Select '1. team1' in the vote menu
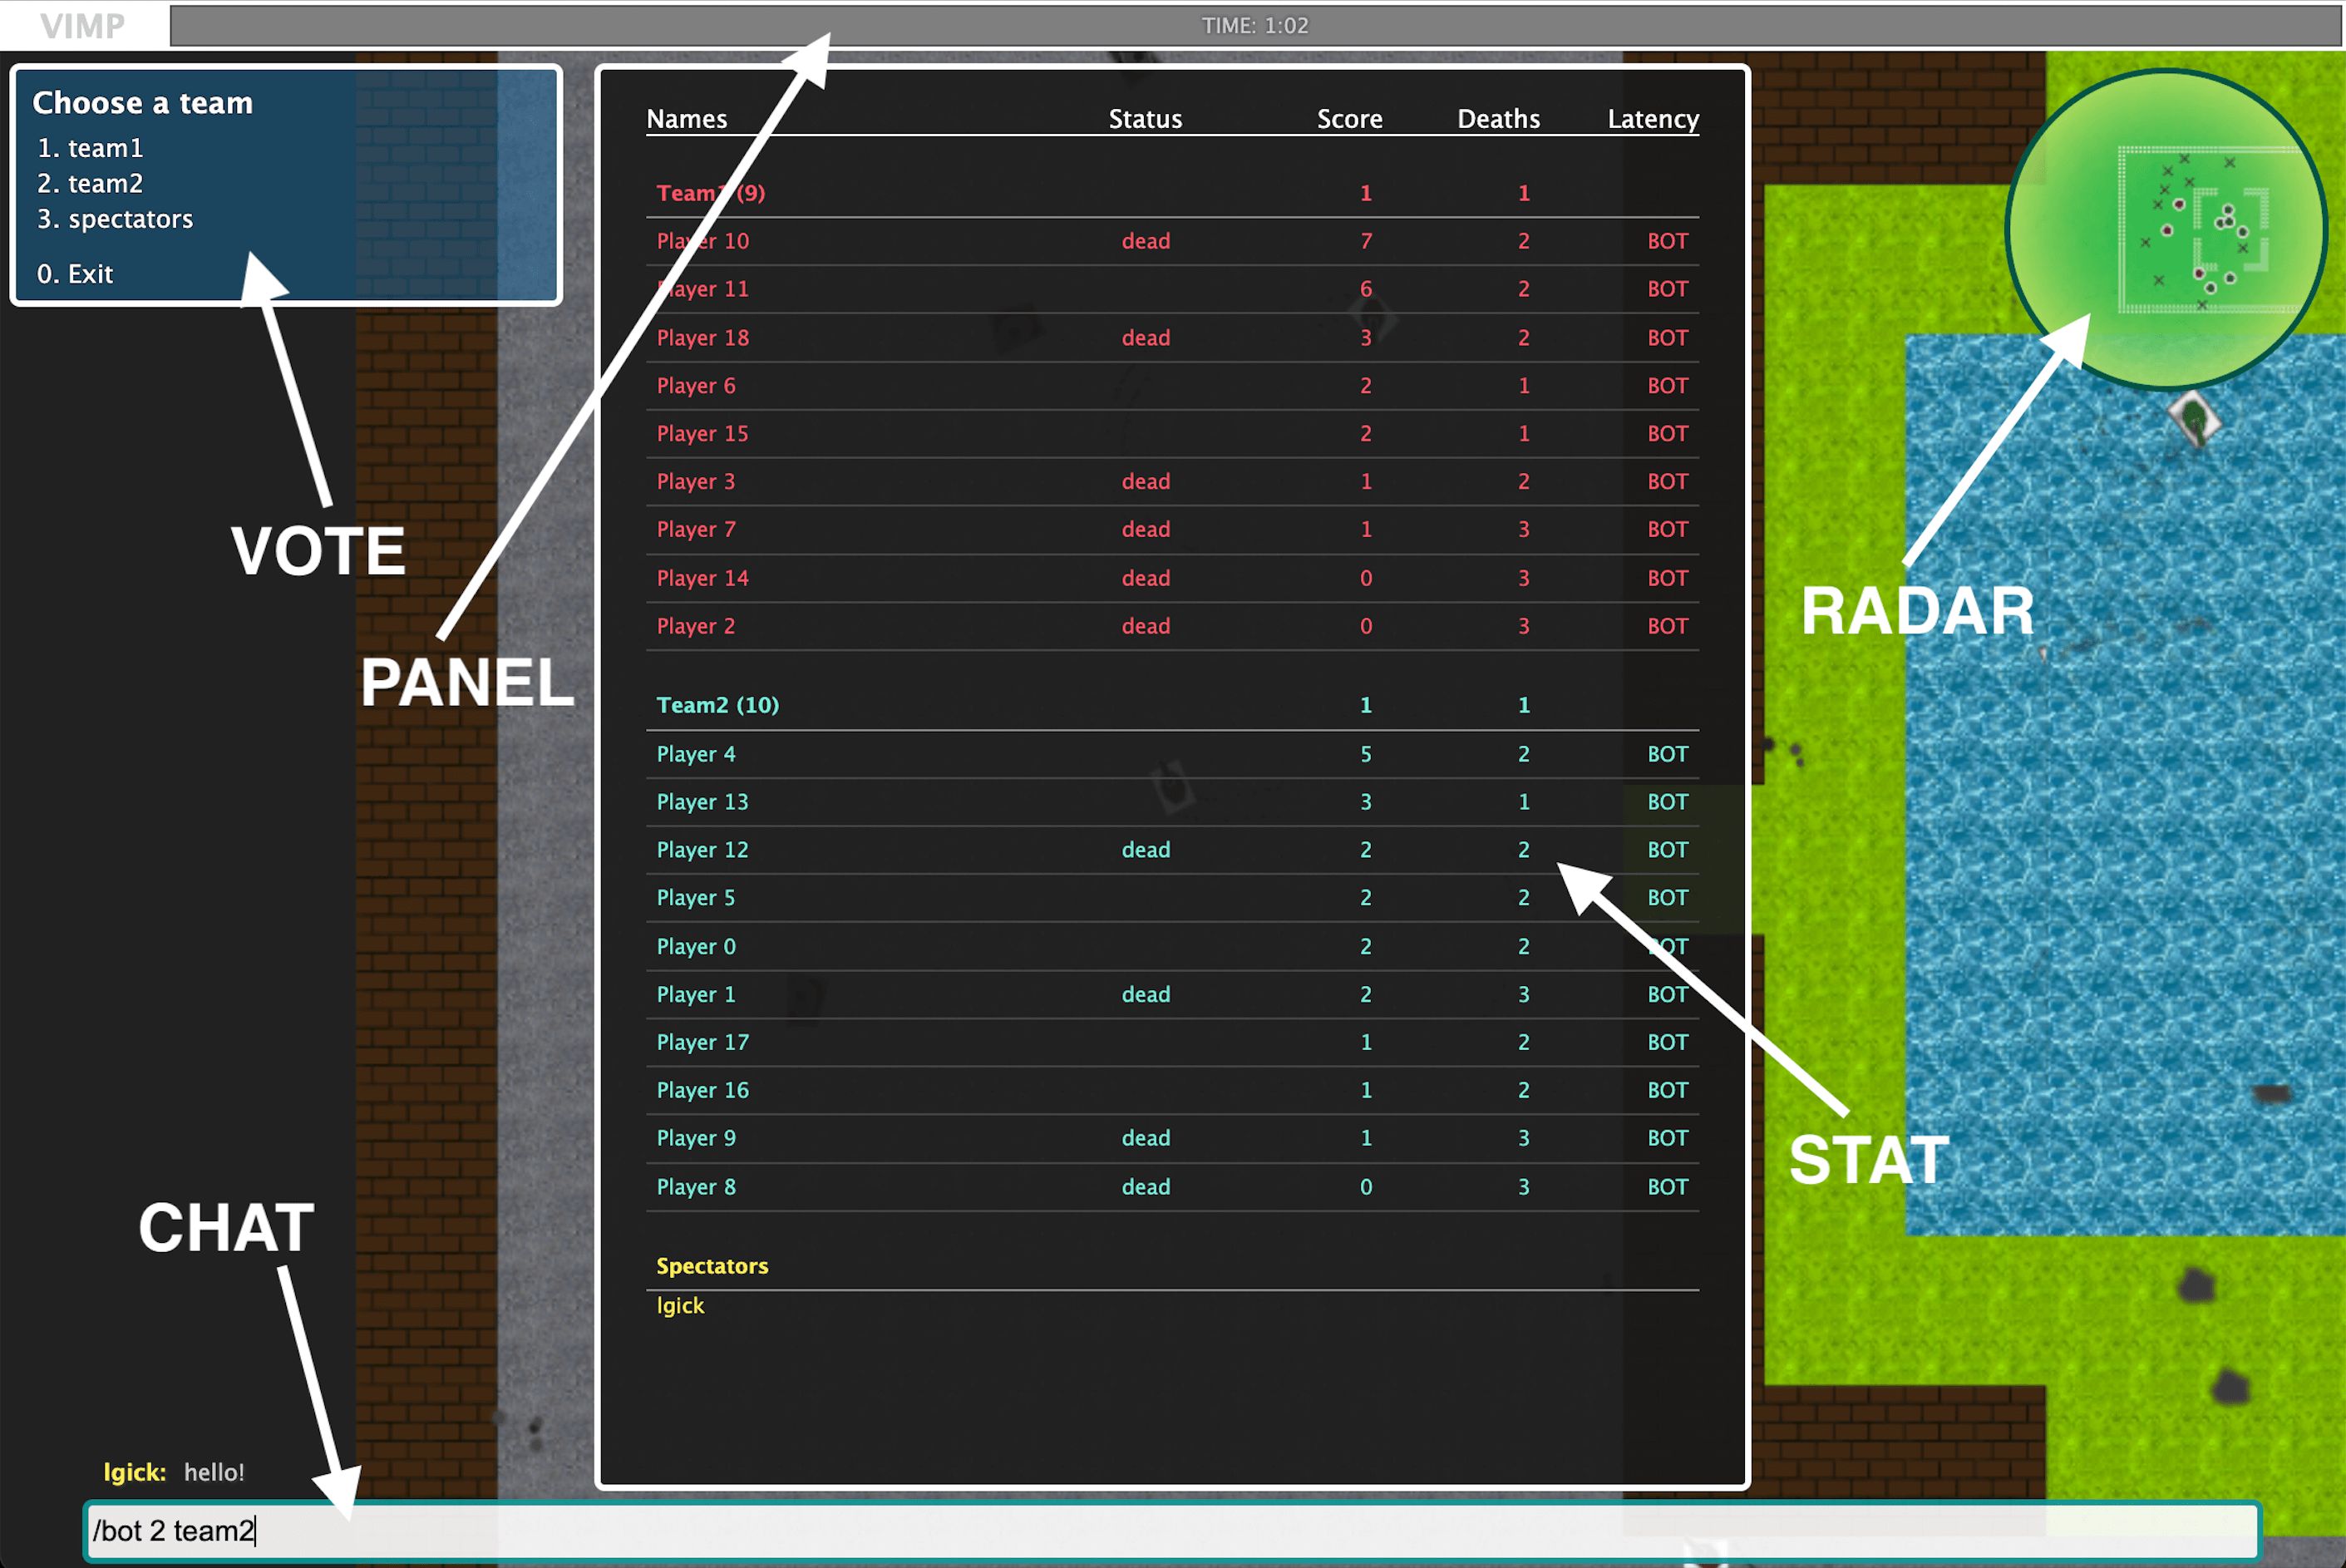The height and width of the screenshot is (1568, 2346). click(x=90, y=148)
